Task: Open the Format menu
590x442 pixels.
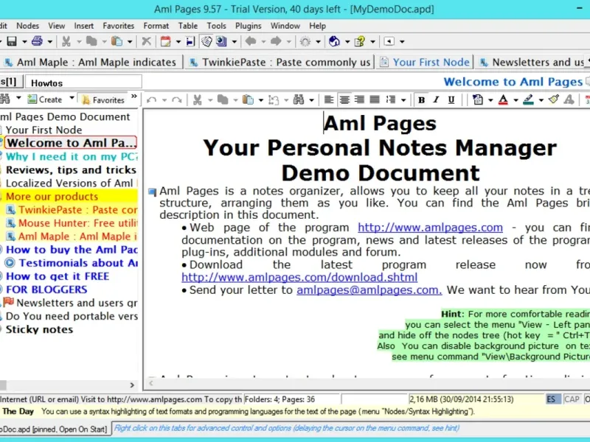Action: point(156,26)
